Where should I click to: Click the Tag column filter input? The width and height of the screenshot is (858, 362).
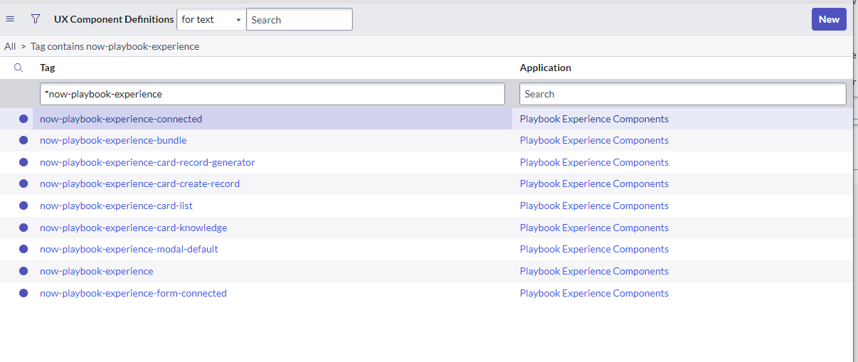tap(272, 94)
